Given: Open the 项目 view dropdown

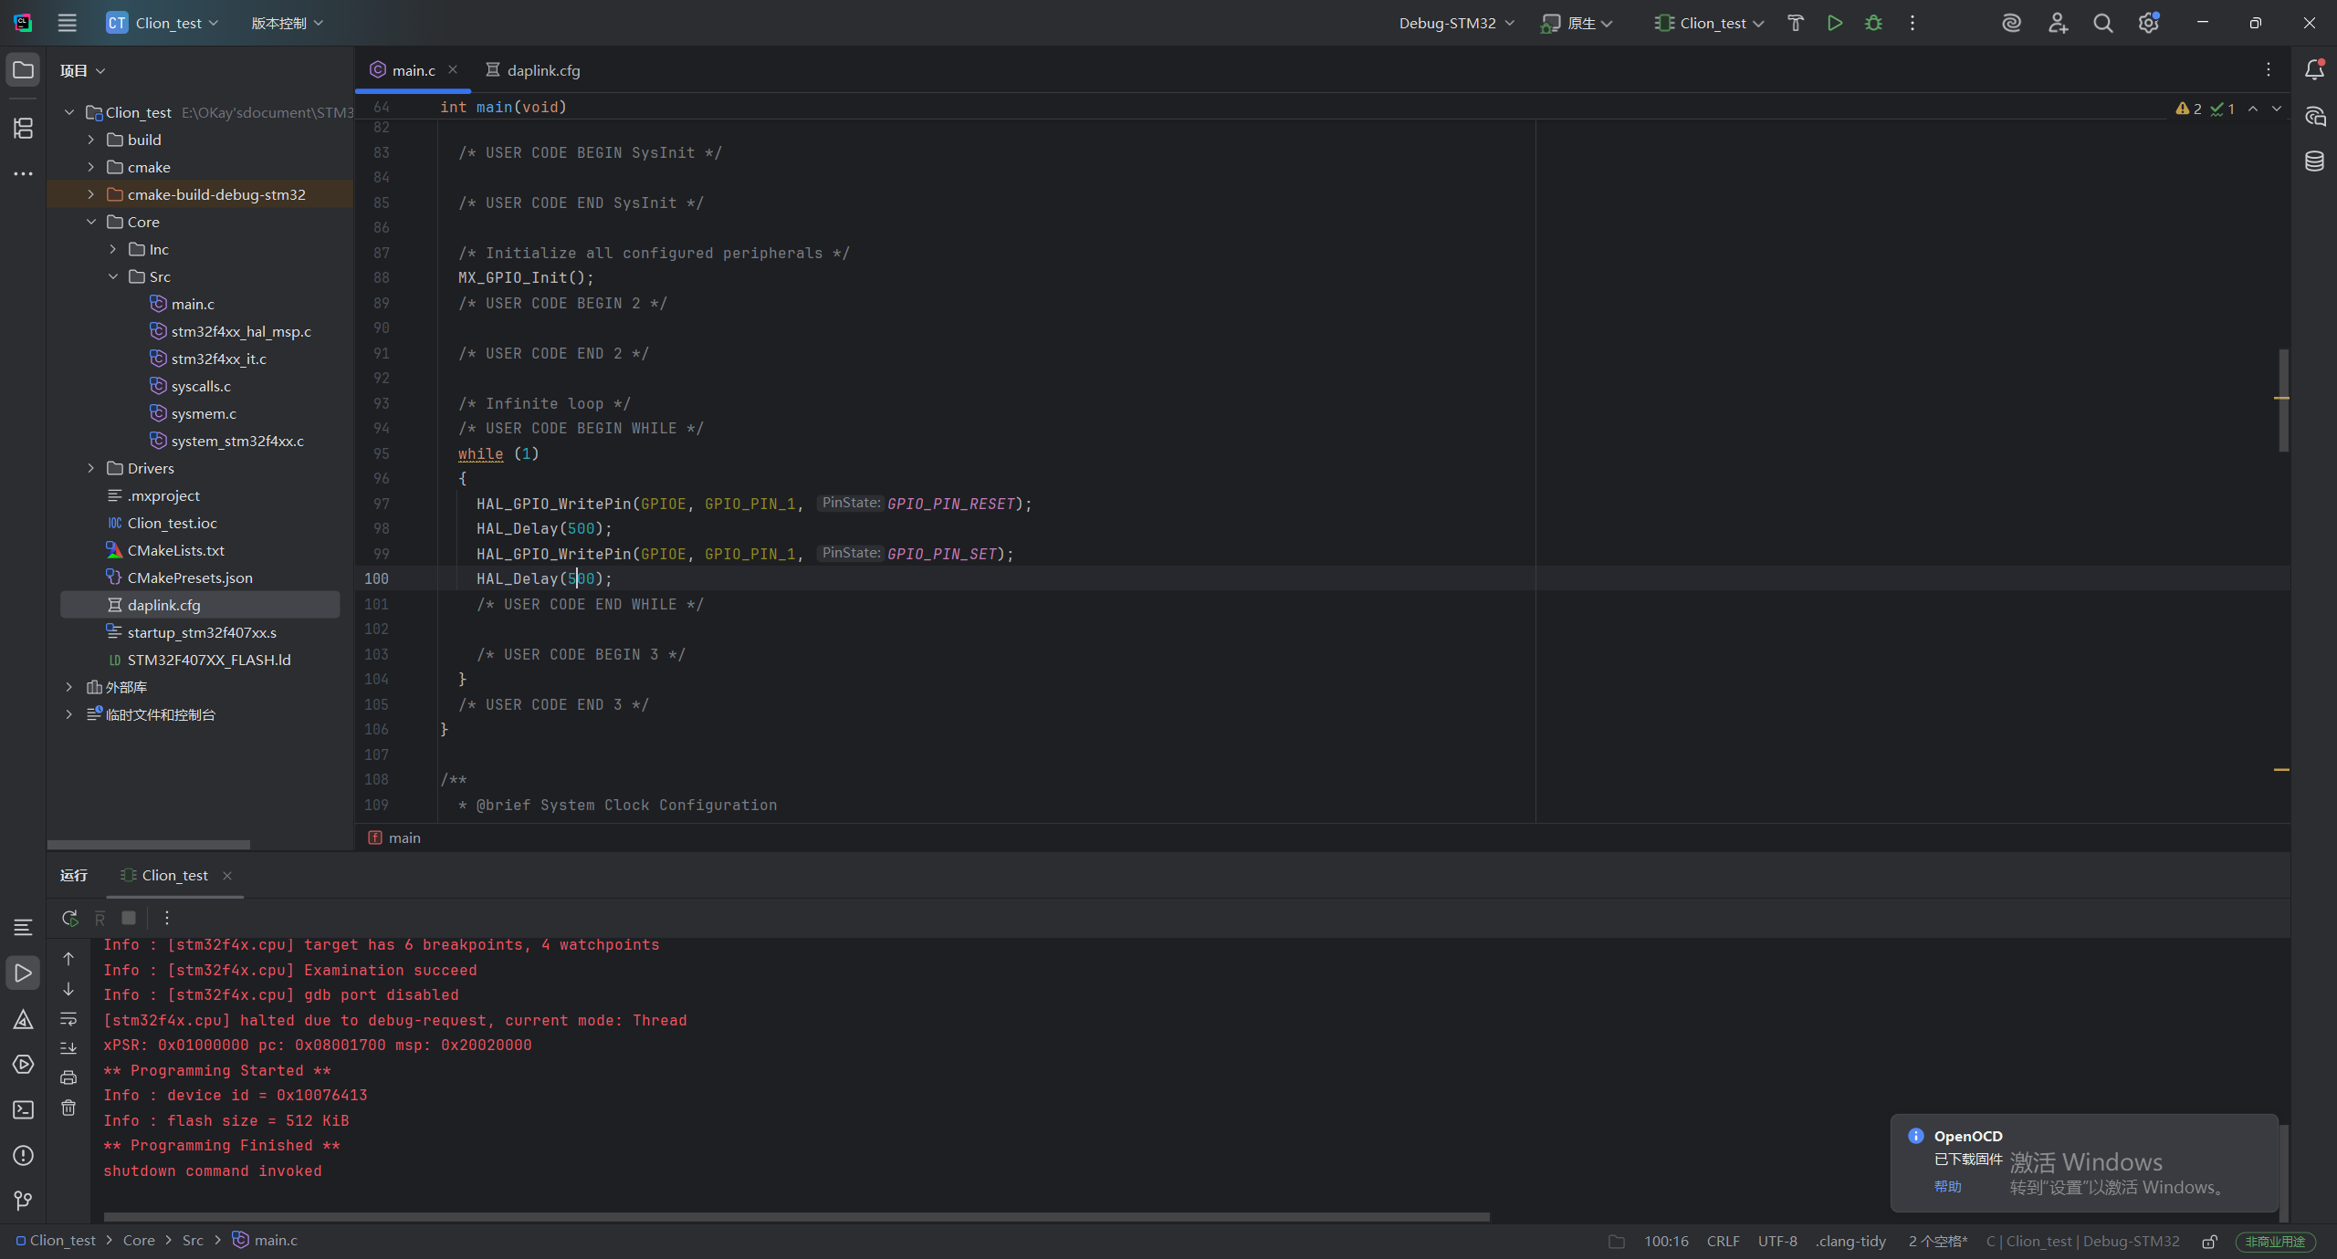Looking at the screenshot, I should pos(82,70).
